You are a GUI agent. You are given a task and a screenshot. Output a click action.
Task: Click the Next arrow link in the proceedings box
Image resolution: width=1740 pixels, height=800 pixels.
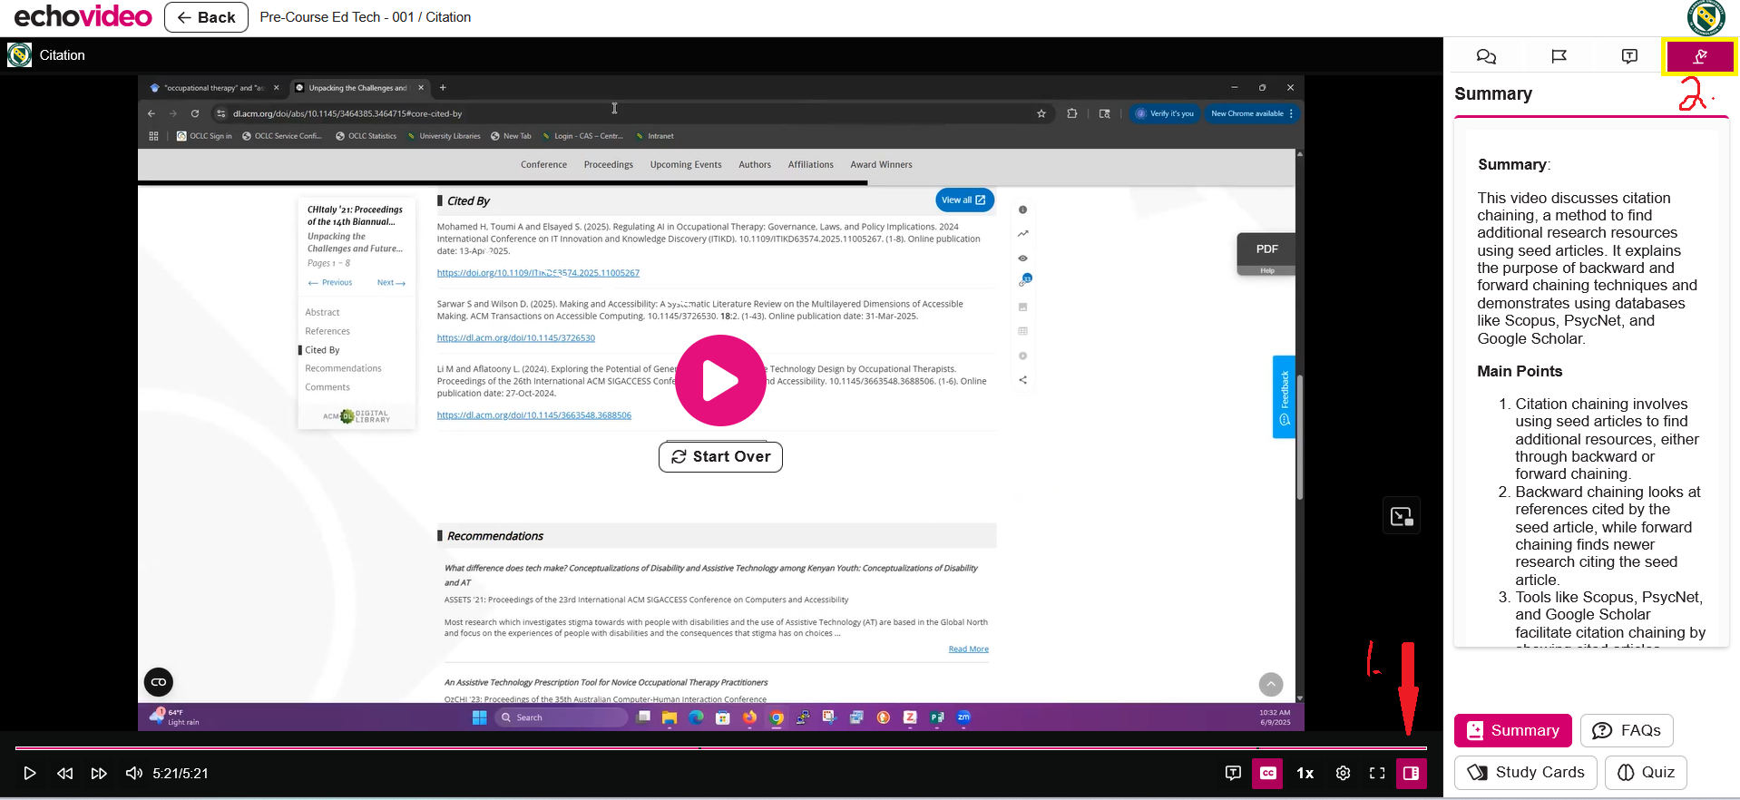pos(391,283)
